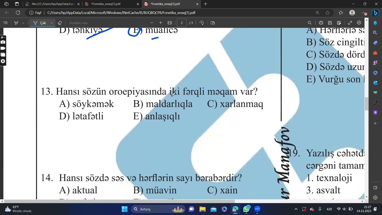Open File Explorer from taskbar
This screenshot has height=215, width=382.
click(202, 209)
